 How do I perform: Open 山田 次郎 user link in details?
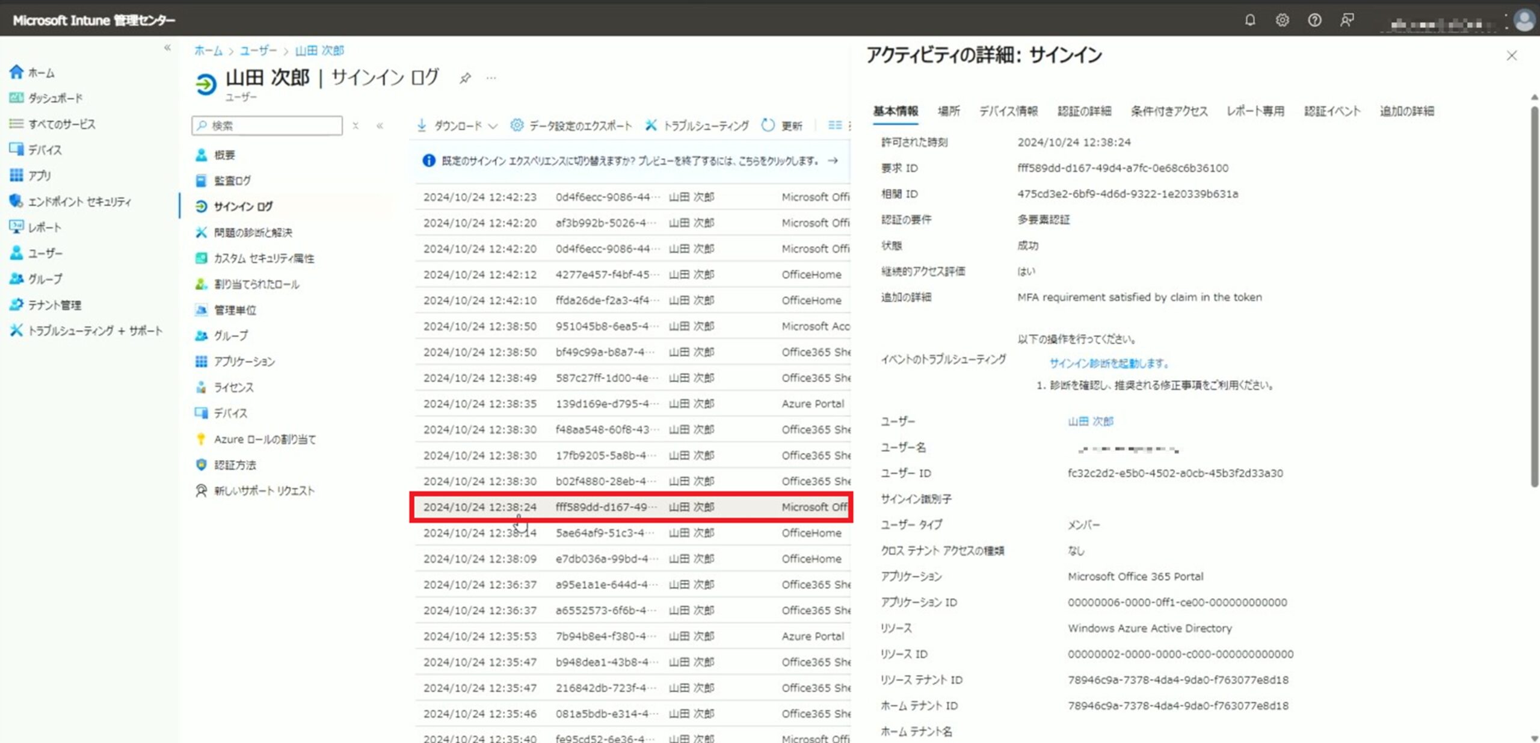point(1091,421)
